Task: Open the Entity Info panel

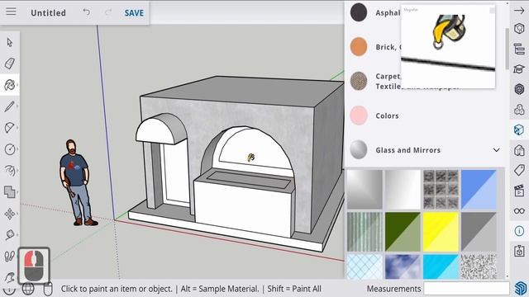Action: [519, 29]
